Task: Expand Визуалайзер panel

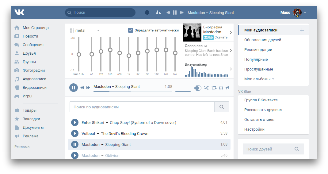Action: tap(231, 69)
